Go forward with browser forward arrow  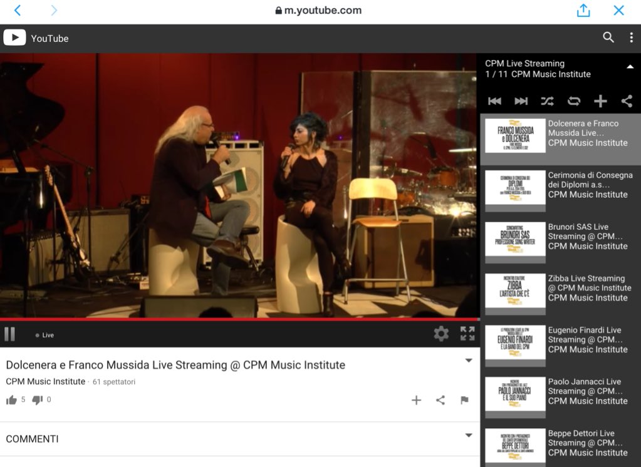54,10
